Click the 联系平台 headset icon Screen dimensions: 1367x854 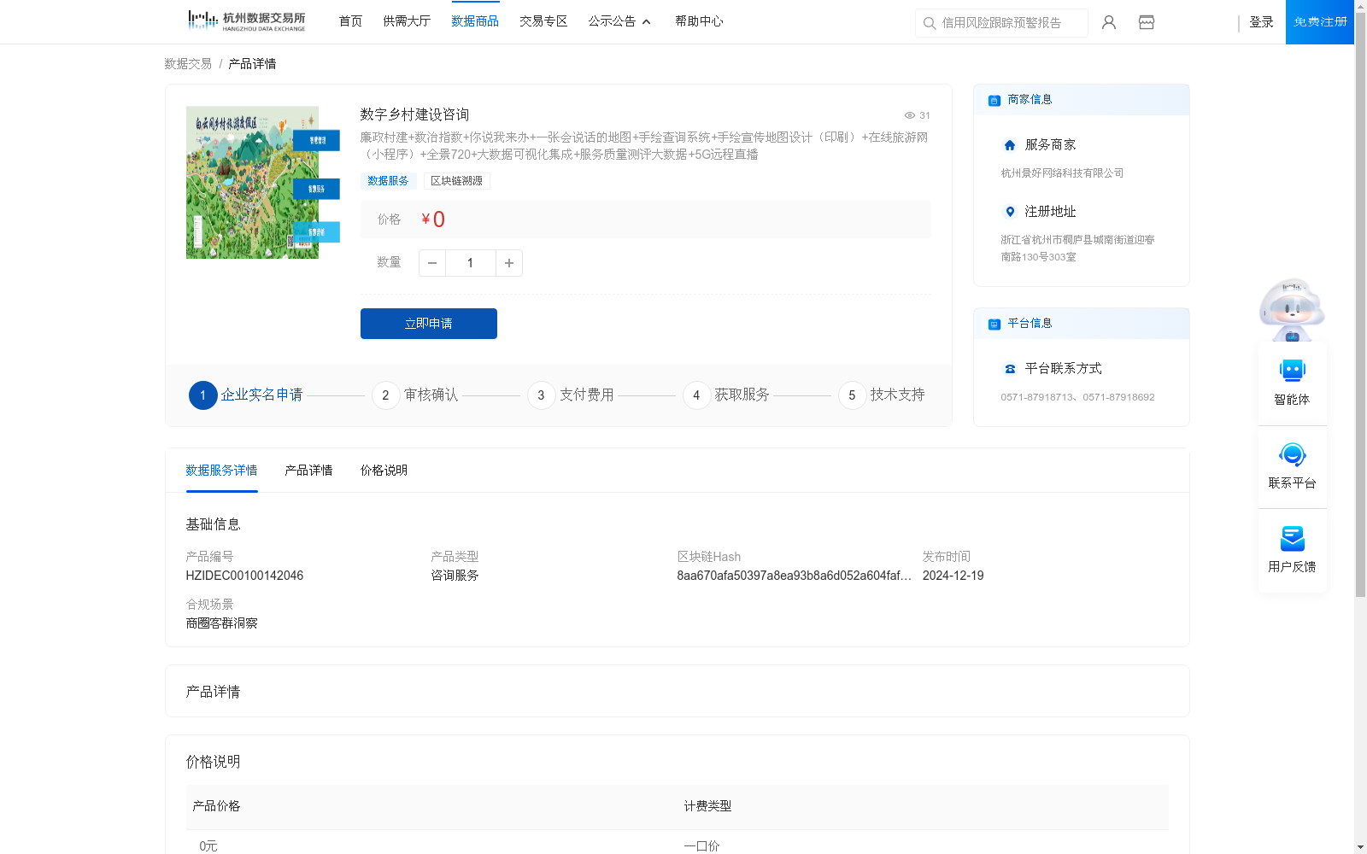click(x=1292, y=454)
